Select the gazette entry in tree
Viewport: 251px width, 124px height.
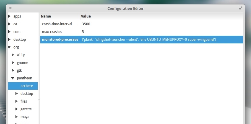(x=26, y=109)
